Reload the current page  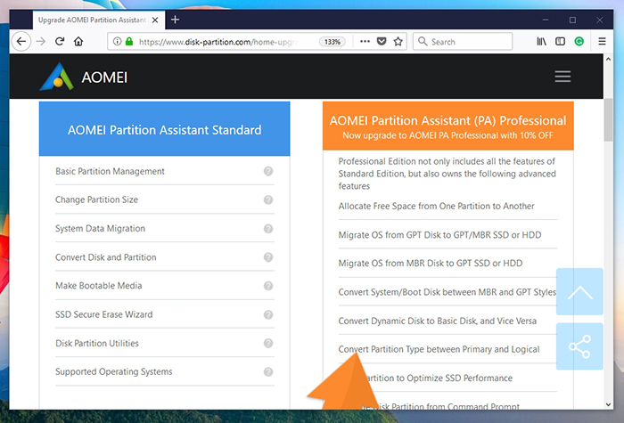point(60,41)
